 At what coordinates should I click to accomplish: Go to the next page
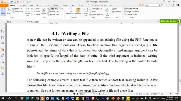(x=96, y=94)
